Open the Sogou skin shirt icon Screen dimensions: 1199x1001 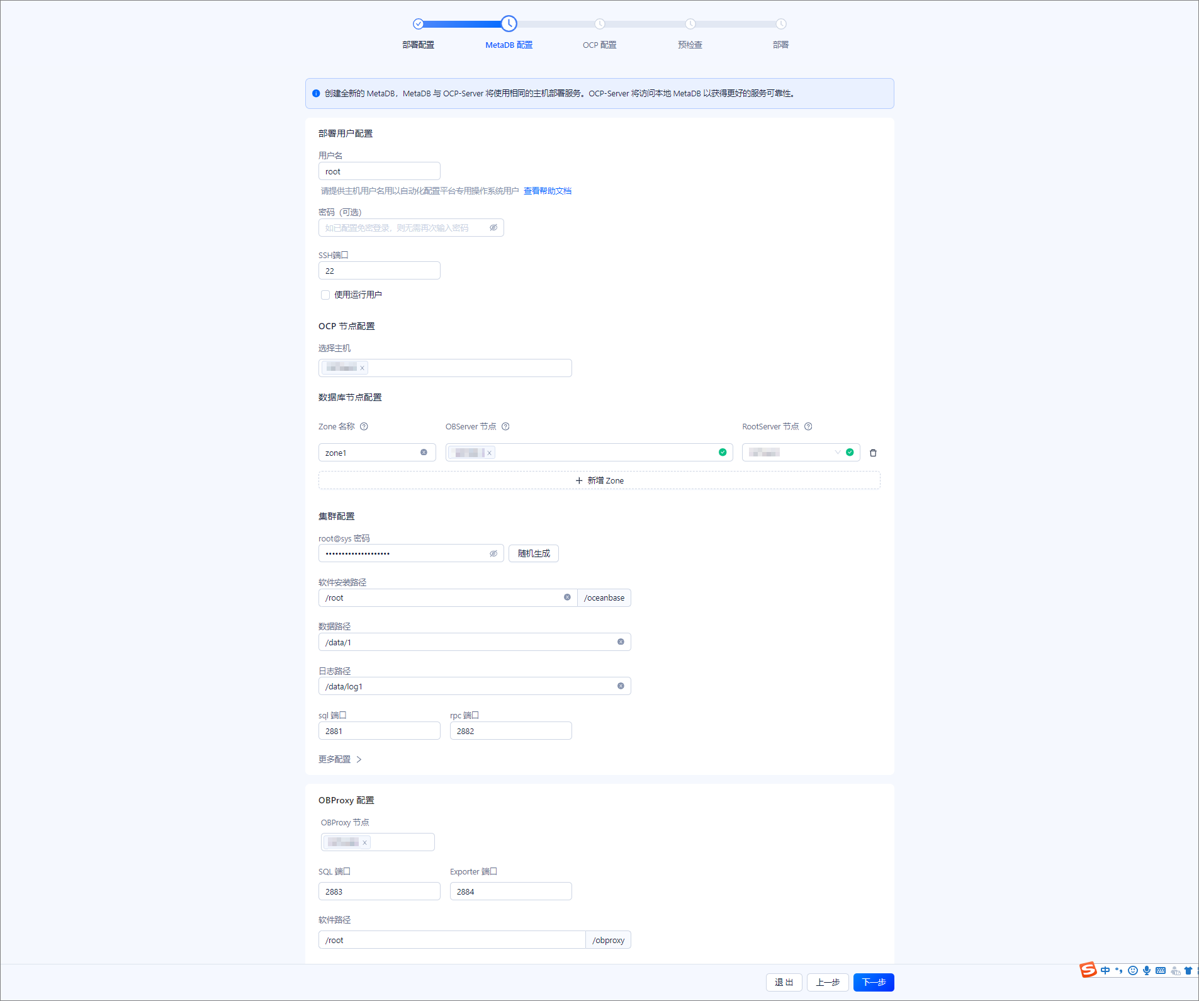[x=1188, y=970]
